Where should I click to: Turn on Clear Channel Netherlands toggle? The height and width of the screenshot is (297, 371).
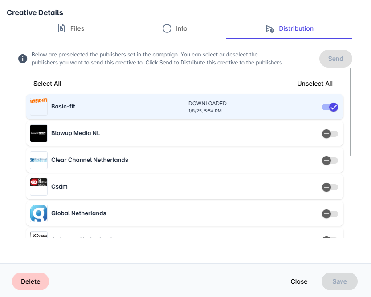(x=330, y=161)
